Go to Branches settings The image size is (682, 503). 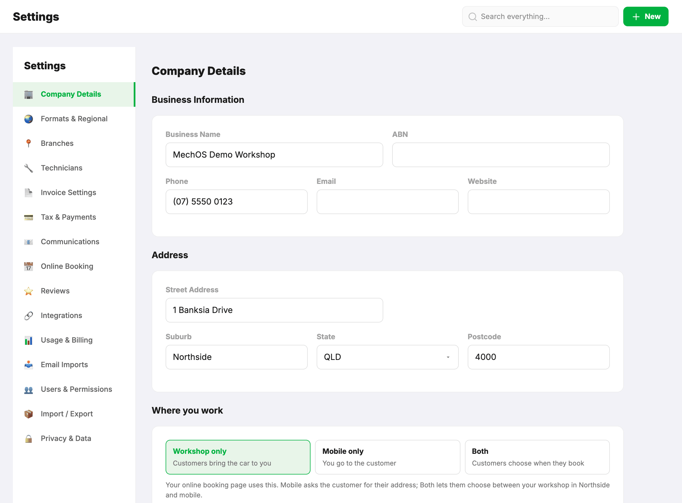pos(74,143)
